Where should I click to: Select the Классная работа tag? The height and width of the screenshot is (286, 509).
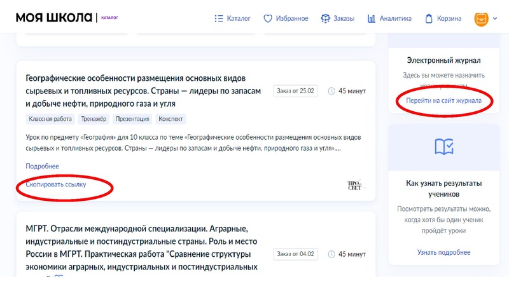click(50, 119)
